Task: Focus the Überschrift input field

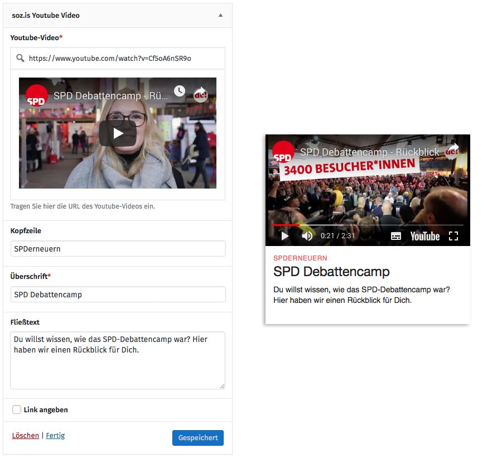Action: (118, 295)
